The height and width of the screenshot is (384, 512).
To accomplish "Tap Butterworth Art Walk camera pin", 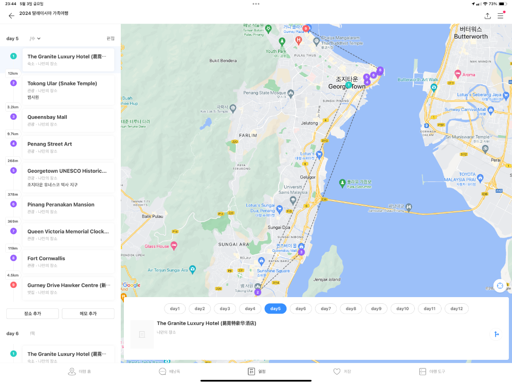I will click(x=434, y=87).
